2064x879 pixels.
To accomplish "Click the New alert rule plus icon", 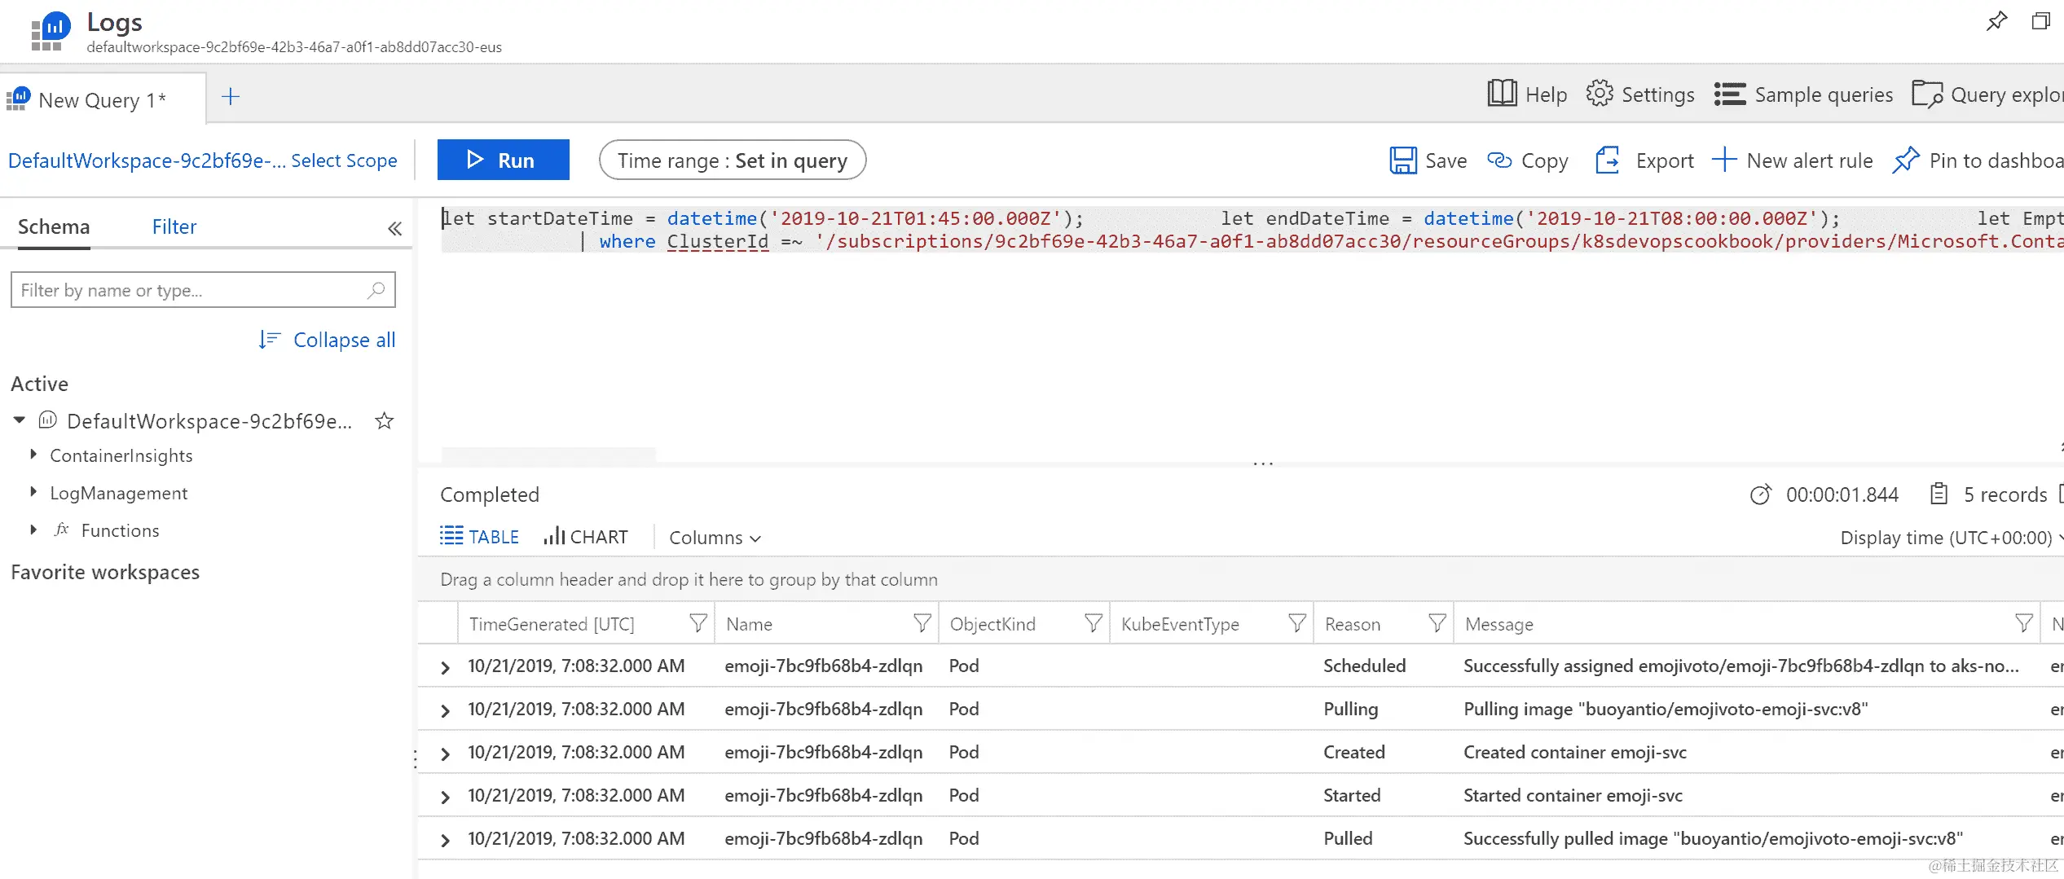I will (x=1724, y=160).
